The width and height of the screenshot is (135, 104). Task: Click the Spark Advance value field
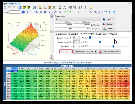[x=77, y=46]
